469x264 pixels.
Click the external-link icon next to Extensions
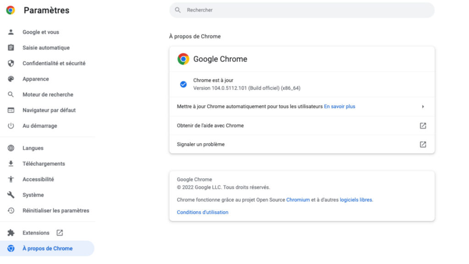(60, 232)
